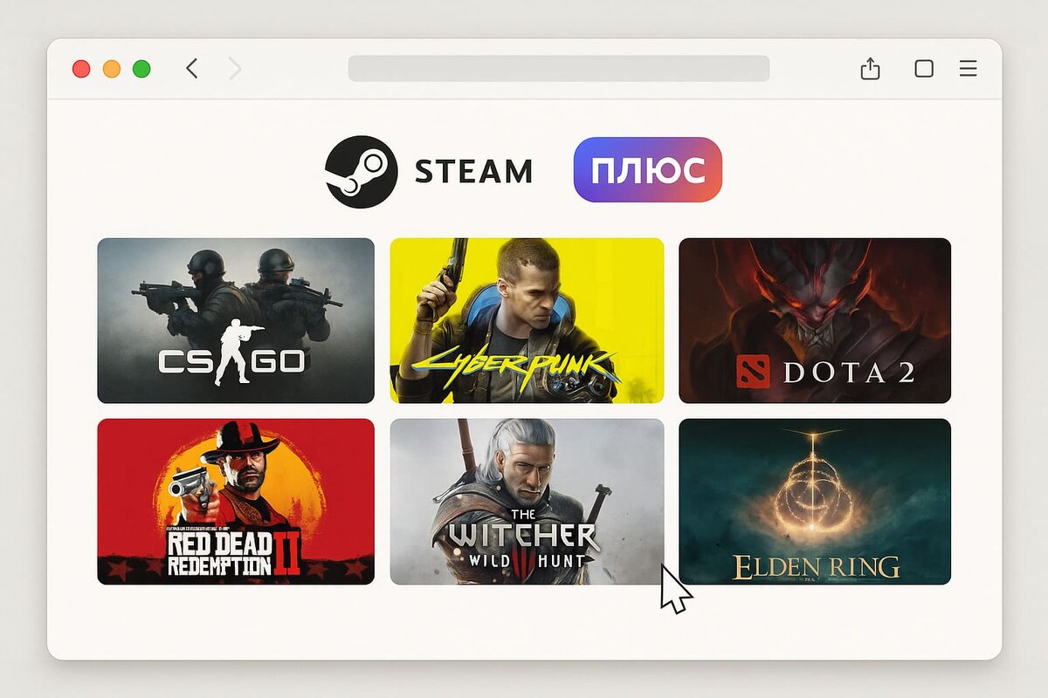Image resolution: width=1048 pixels, height=698 pixels.
Task: Click the Steam logo icon
Action: tap(362, 172)
